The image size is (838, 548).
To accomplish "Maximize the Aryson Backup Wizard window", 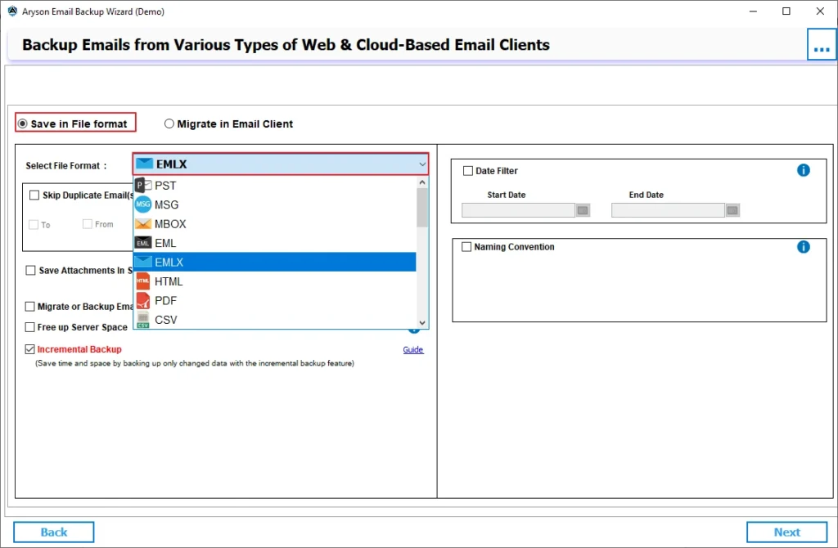I will (786, 11).
